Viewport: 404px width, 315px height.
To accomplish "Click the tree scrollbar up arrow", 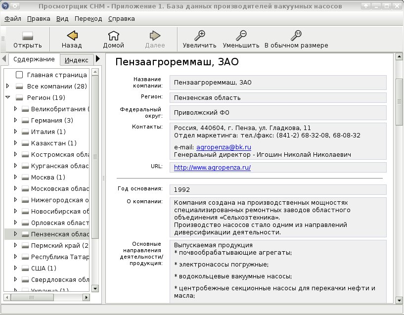I will [x=95, y=72].
